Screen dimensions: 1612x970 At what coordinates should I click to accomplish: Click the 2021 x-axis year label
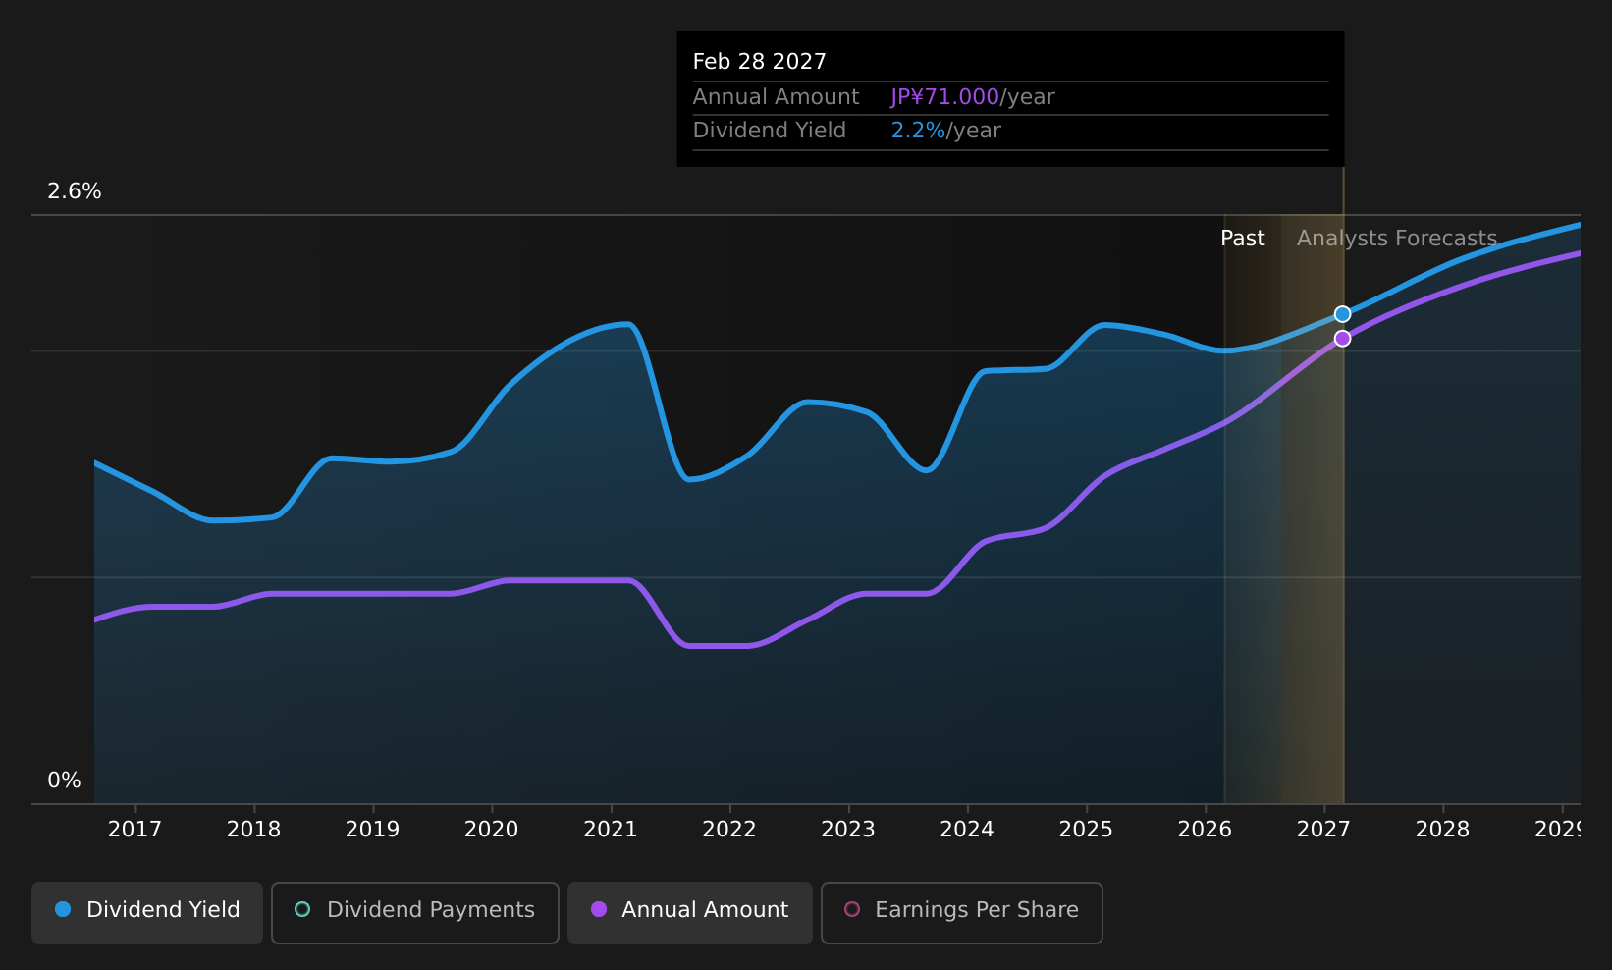[611, 830]
